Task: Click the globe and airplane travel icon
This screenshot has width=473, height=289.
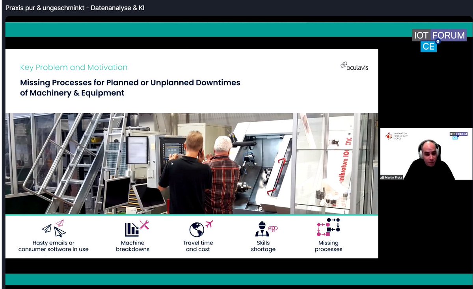Action: pos(201,228)
